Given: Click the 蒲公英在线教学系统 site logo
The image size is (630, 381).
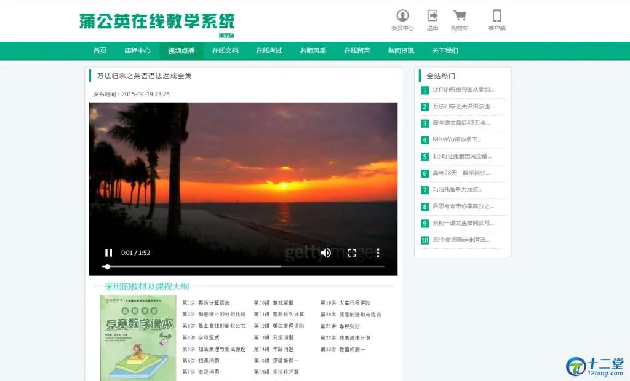Looking at the screenshot, I should click(157, 22).
